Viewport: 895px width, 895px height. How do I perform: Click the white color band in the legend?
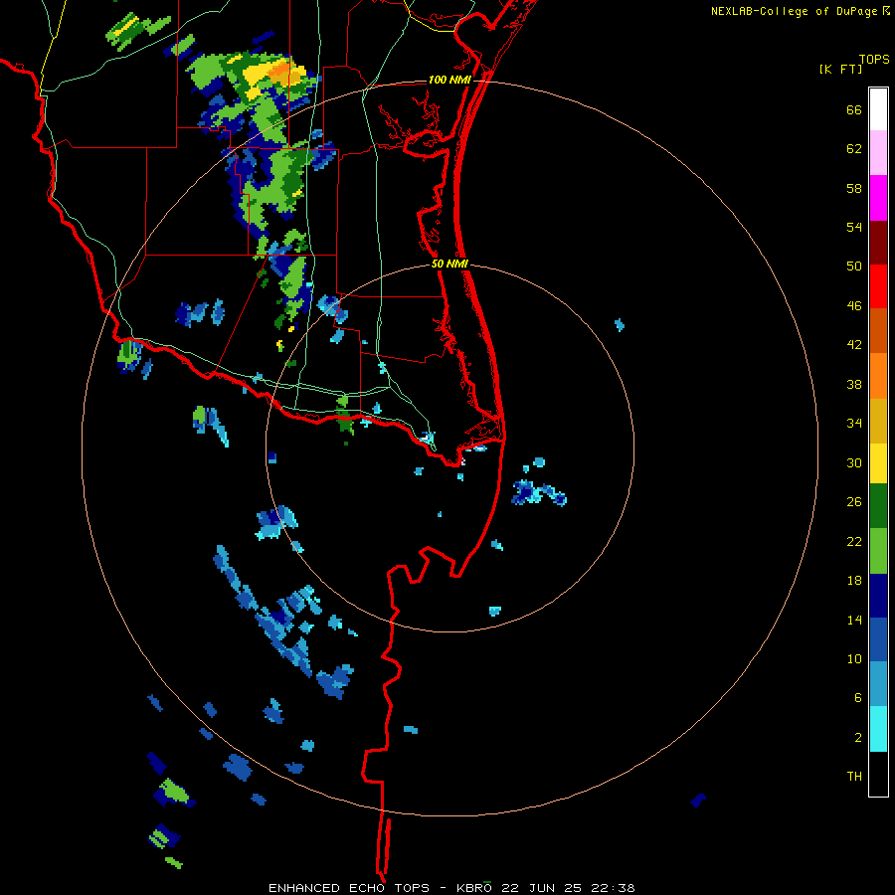pyautogui.click(x=878, y=109)
